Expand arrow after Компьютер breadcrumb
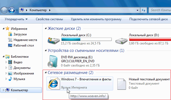The image size is (171, 100). click(x=50, y=10)
